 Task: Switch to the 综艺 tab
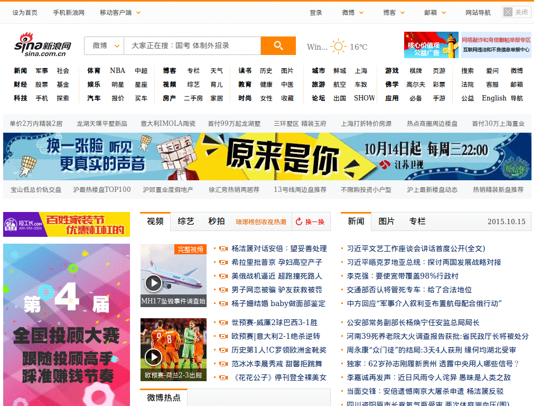186,222
